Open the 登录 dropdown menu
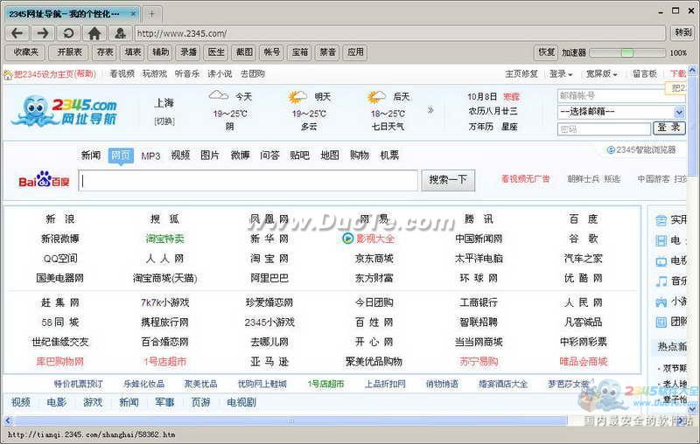 561,74
